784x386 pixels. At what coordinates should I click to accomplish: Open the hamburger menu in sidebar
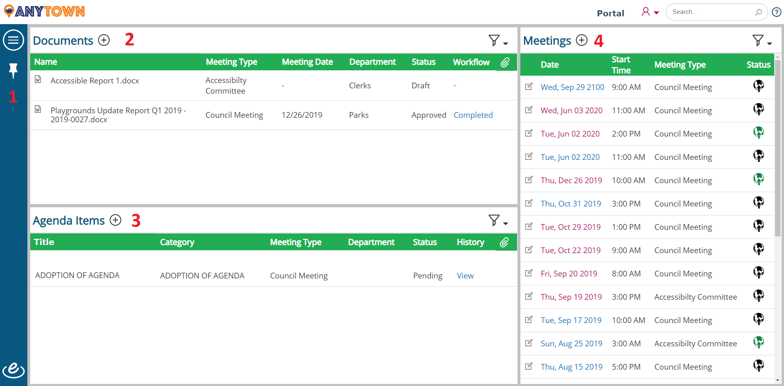(13, 40)
